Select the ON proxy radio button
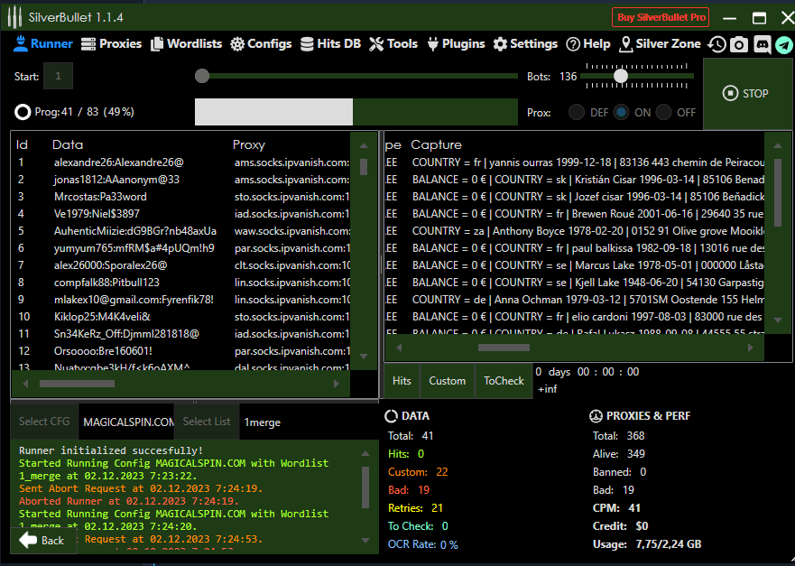Image resolution: width=795 pixels, height=566 pixels. tap(621, 113)
